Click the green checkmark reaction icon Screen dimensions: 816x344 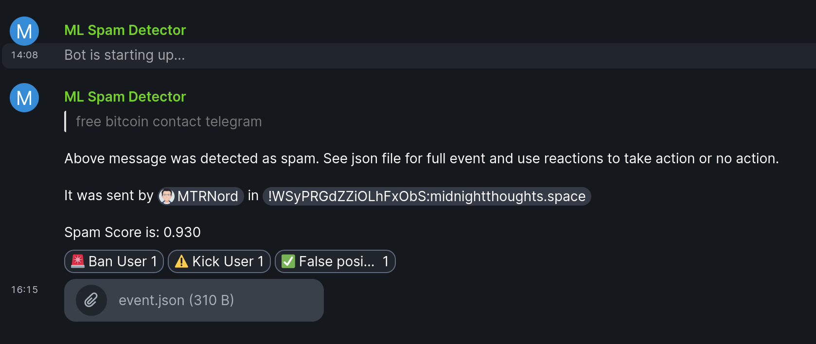click(x=288, y=261)
